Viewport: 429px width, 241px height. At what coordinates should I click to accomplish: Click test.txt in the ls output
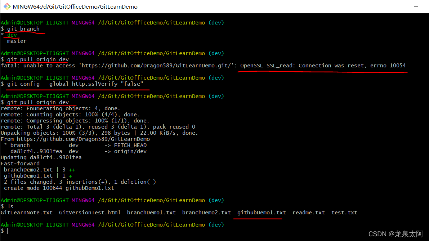pyautogui.click(x=344, y=213)
